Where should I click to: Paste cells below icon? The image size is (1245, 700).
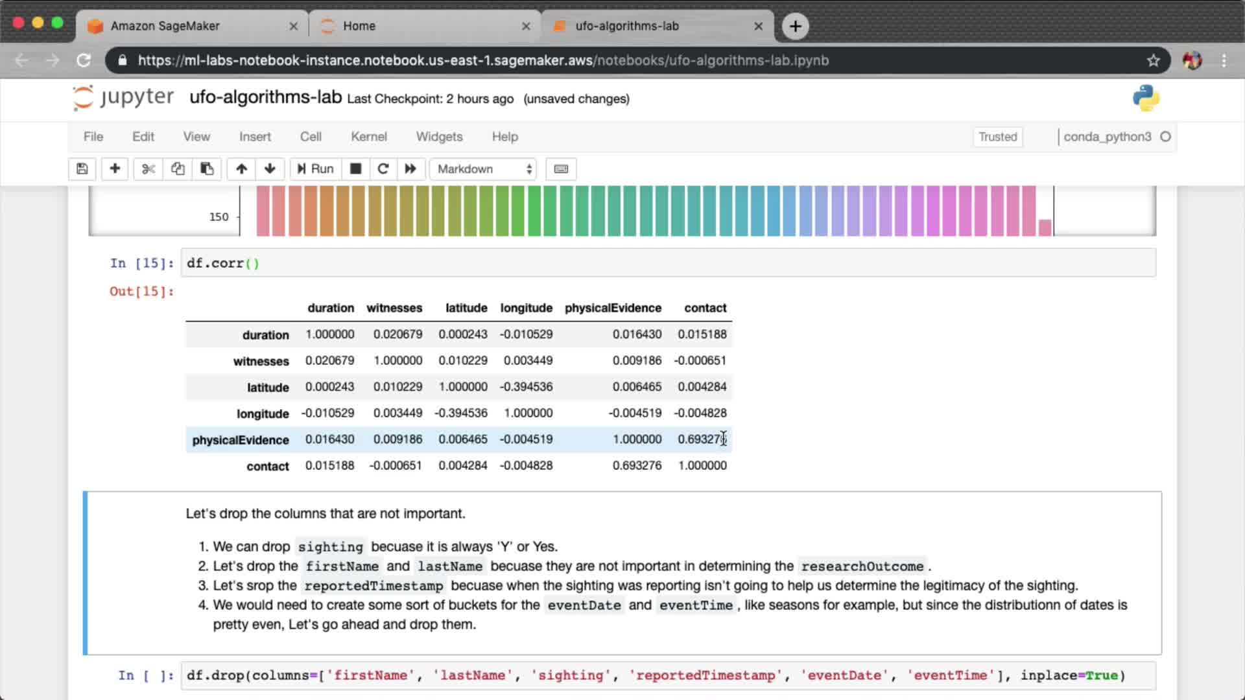click(x=207, y=169)
